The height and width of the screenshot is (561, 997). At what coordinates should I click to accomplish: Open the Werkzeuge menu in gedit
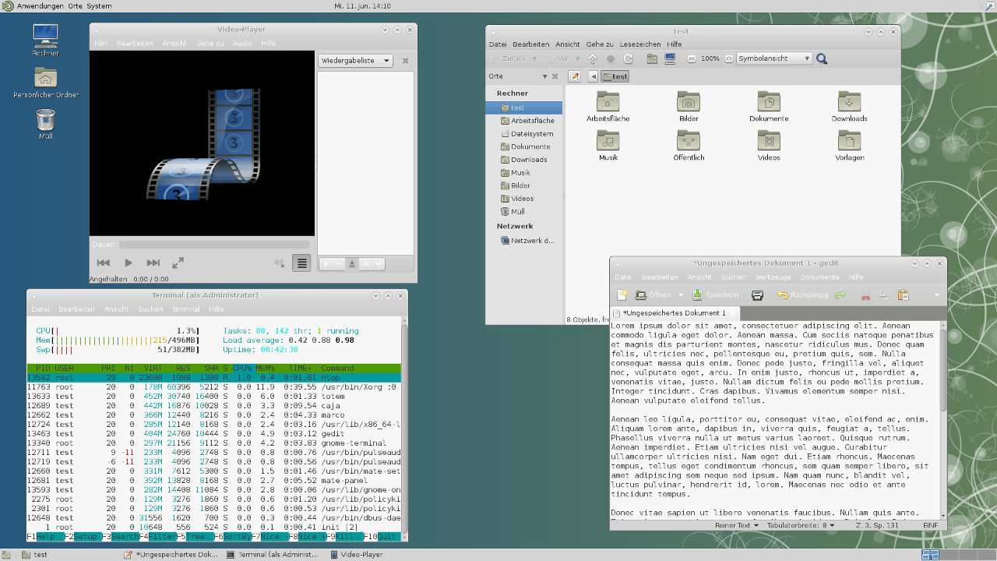coord(773,277)
